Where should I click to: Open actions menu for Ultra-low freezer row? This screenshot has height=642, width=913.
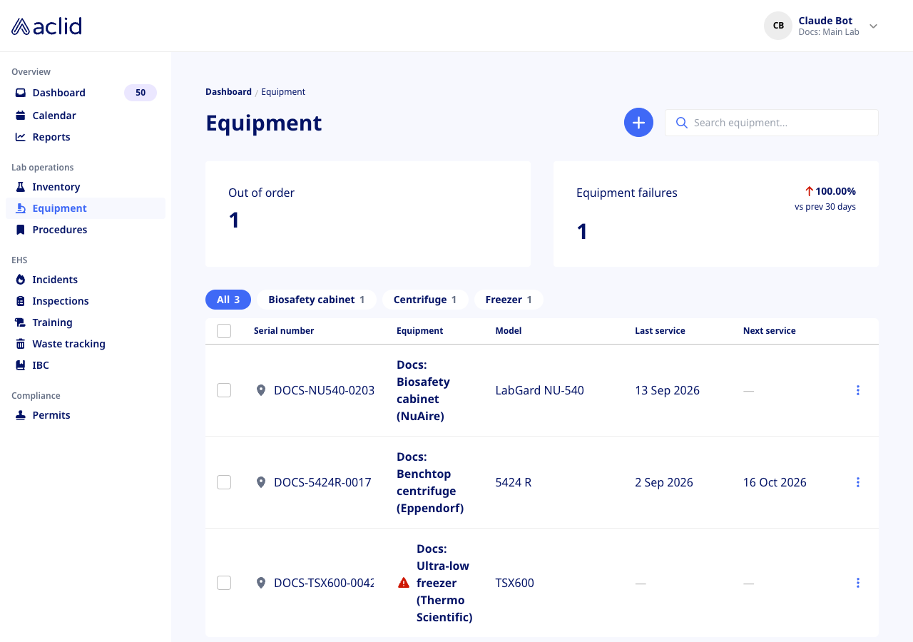coord(858,583)
